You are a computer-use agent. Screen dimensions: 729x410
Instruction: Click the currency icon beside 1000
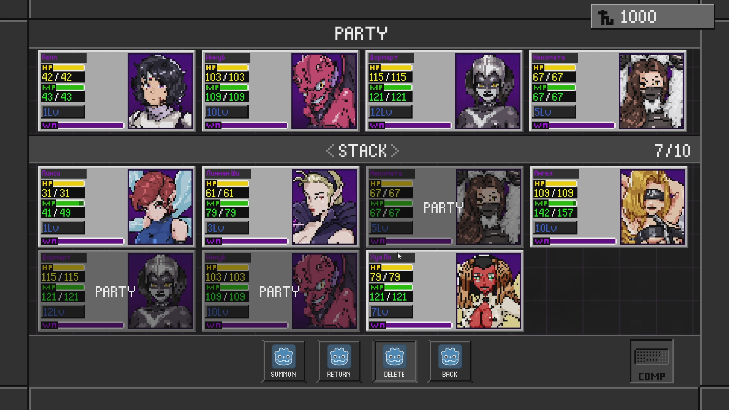606,17
